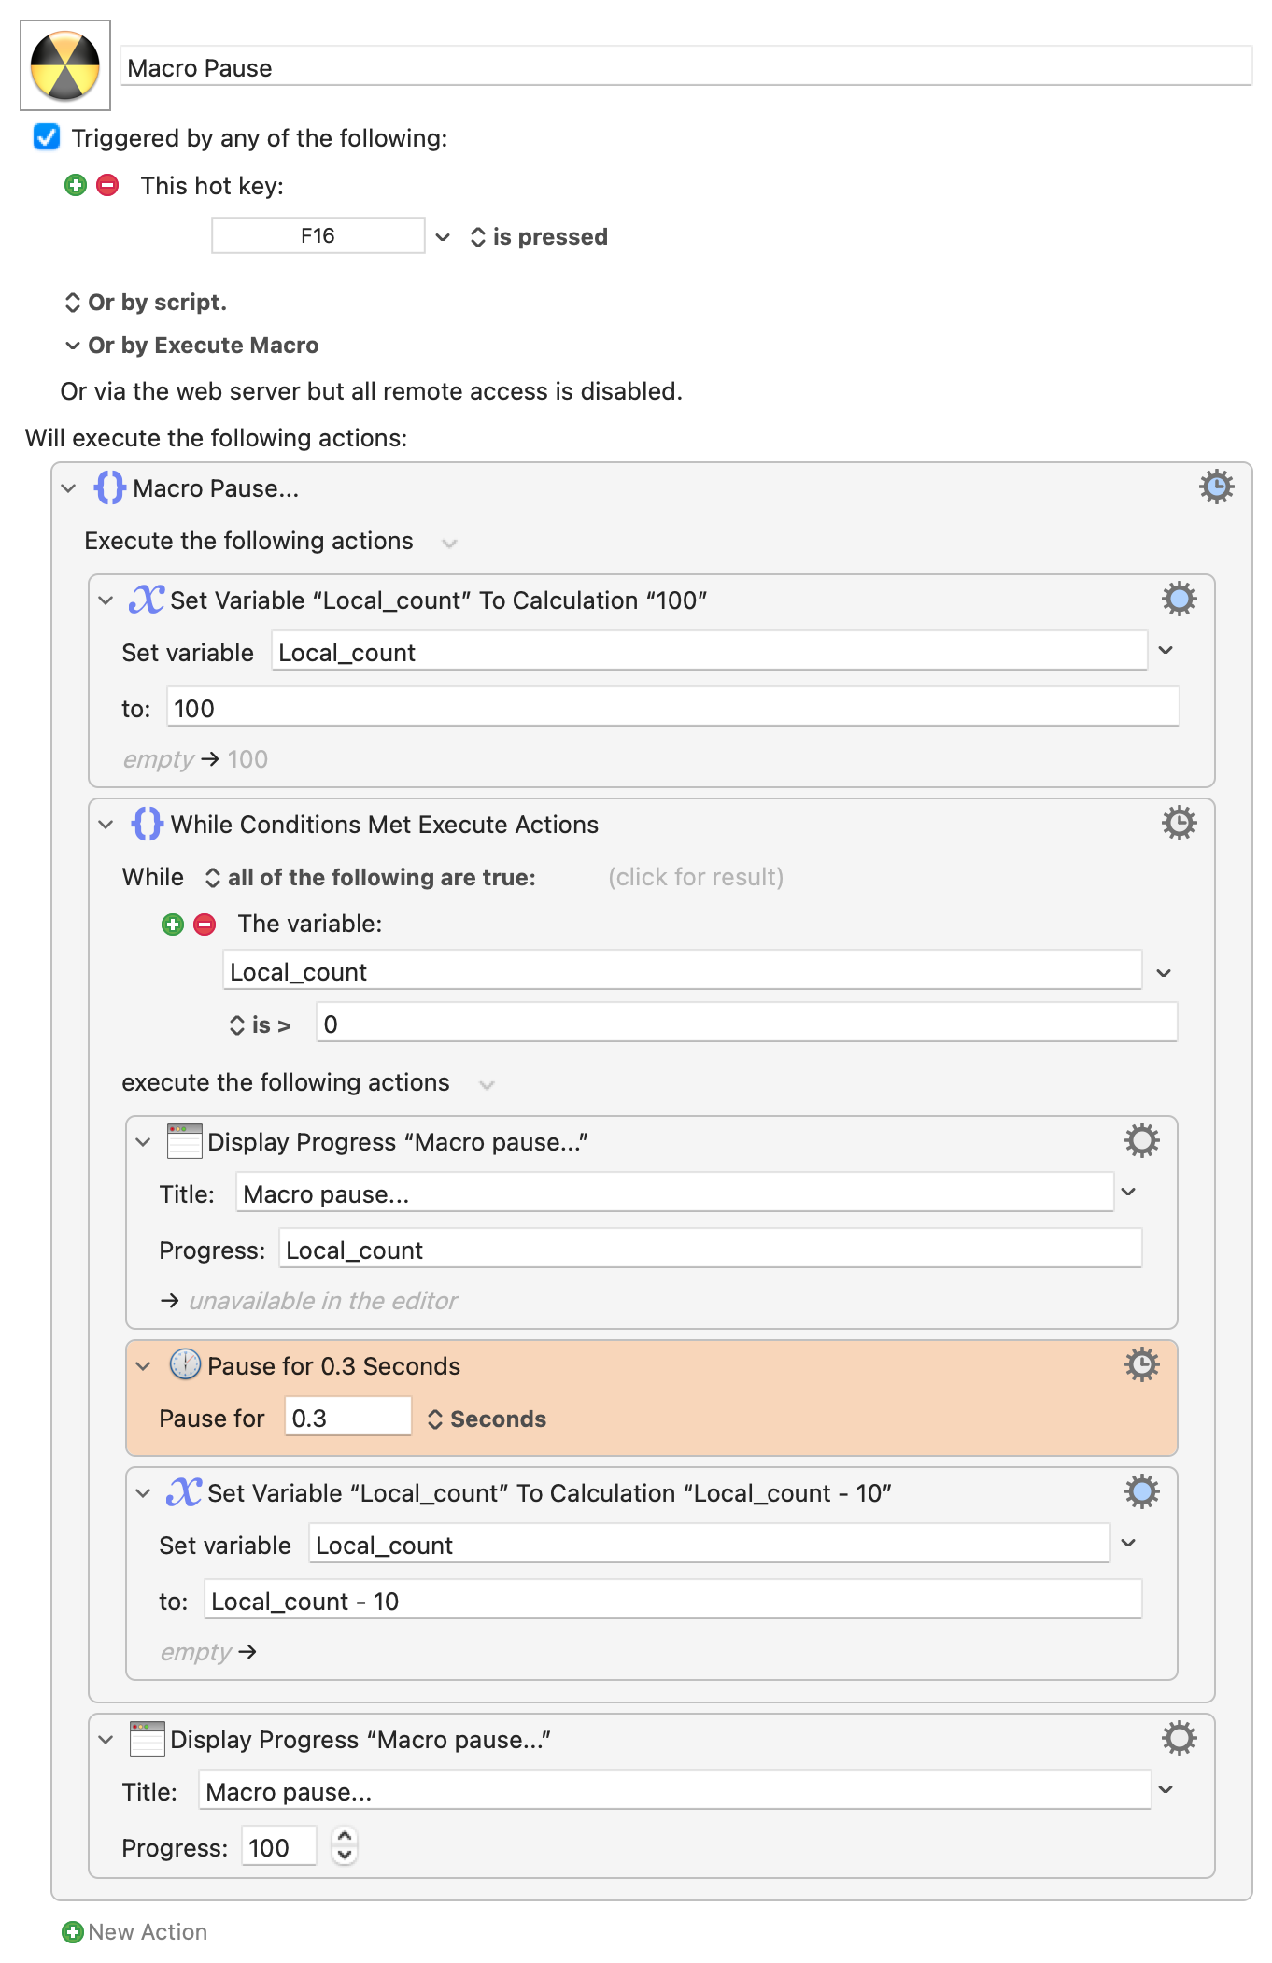
Task: Increment the Progress stepper at 100
Action: pos(345,1837)
